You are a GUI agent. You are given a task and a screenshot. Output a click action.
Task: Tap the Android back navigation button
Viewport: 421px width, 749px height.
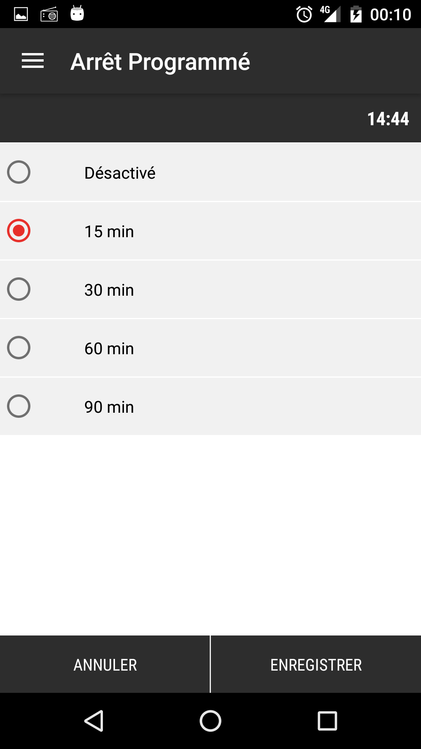coord(94,721)
